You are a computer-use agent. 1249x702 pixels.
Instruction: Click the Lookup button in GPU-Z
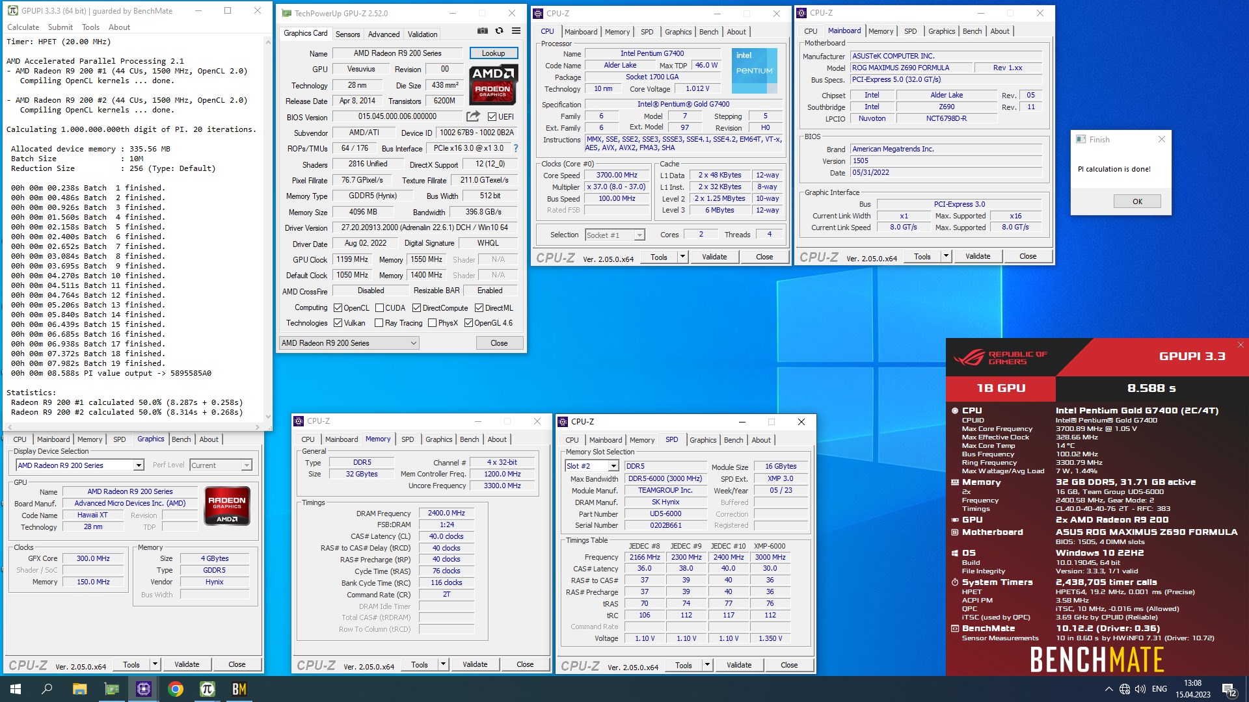tap(493, 53)
